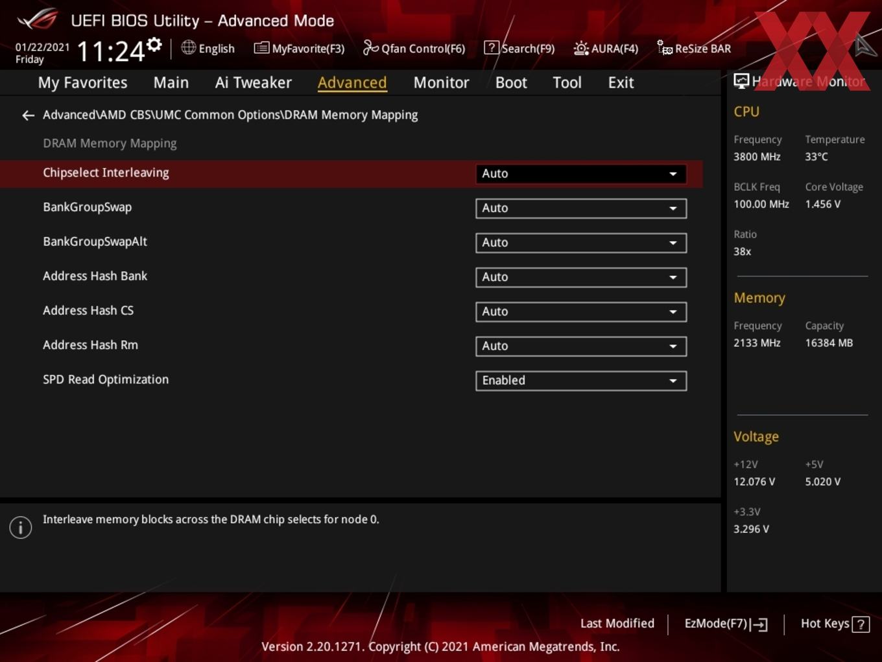Open the Ai Tweaker tab
Image resolution: width=882 pixels, height=662 pixels.
tap(254, 82)
